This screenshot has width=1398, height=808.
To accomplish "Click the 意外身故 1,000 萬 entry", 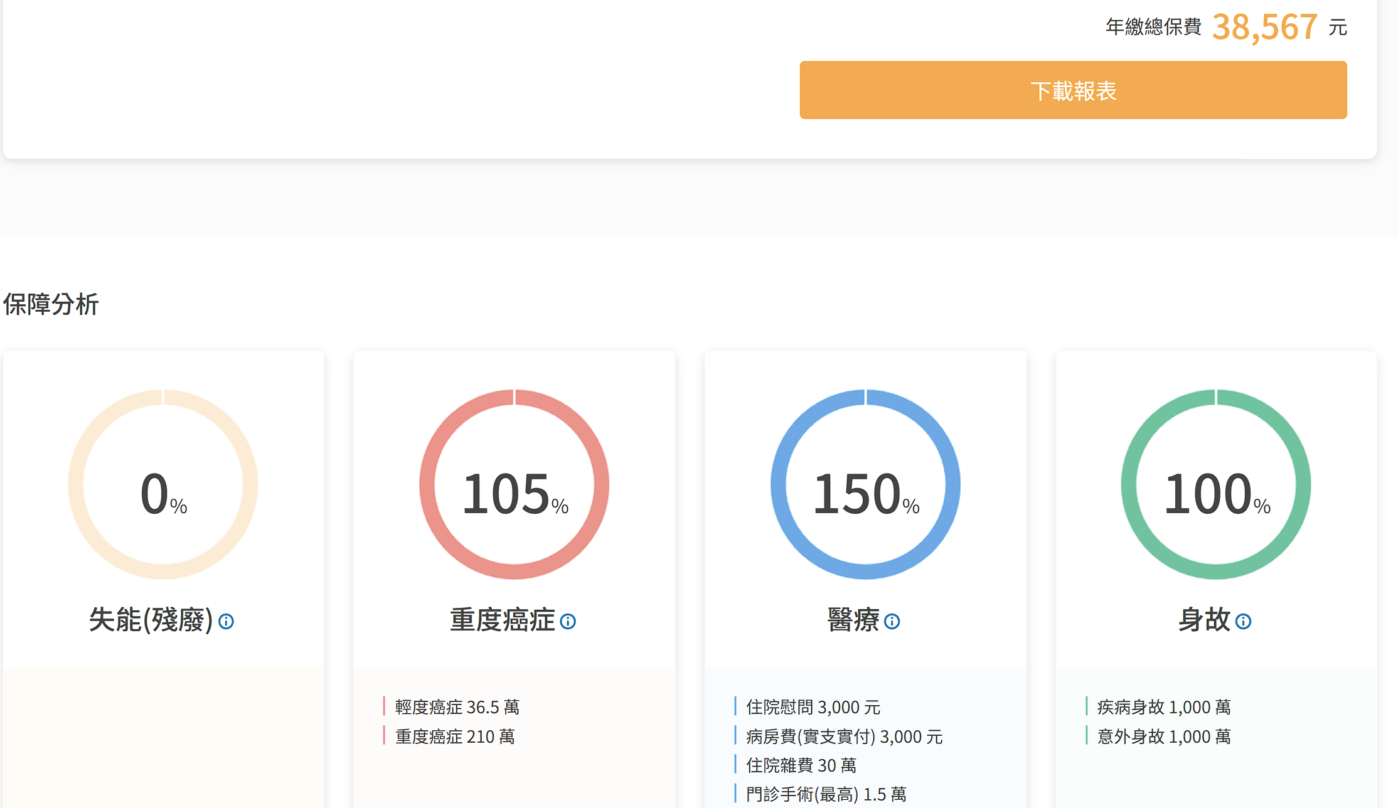I will coord(1163,736).
